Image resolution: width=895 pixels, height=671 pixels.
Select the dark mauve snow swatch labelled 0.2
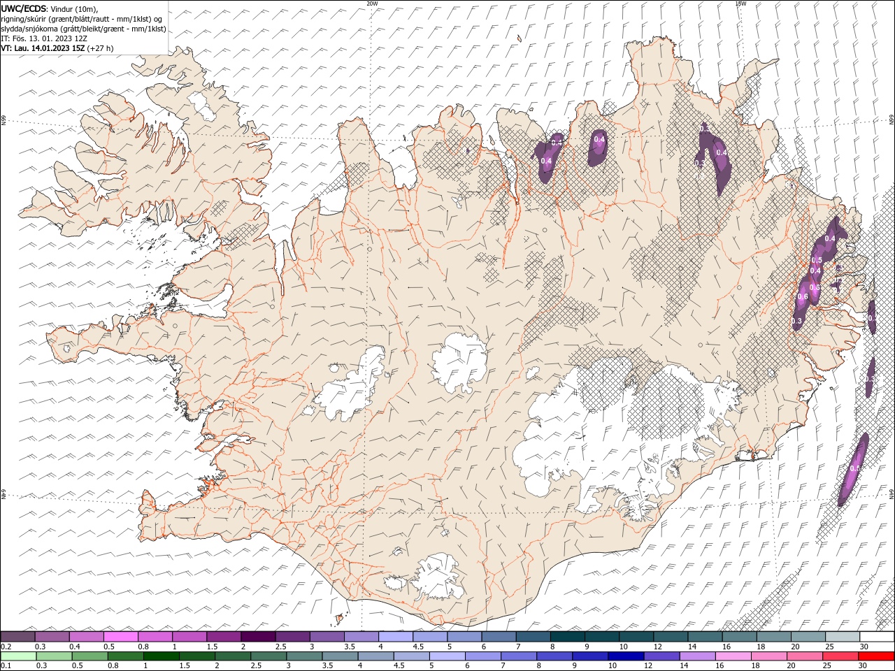(x=18, y=637)
